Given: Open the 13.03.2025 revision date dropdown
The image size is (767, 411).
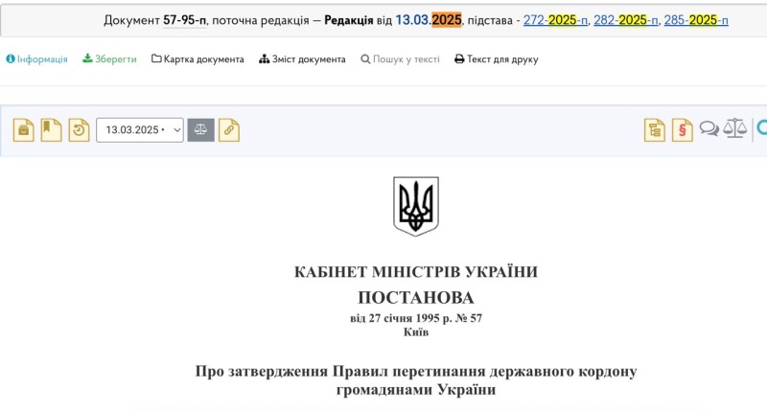Looking at the screenshot, I should pos(140,129).
